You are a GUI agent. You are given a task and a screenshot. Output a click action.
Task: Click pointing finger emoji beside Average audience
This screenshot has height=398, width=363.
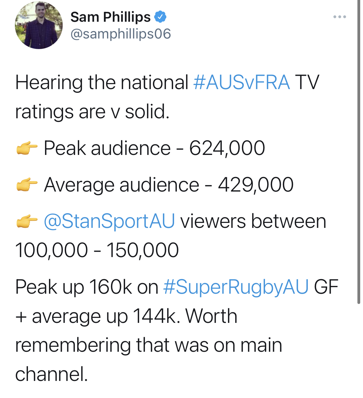pos(27,185)
